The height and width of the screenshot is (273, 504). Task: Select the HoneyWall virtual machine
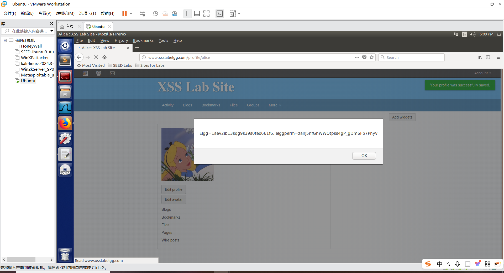[x=31, y=46]
